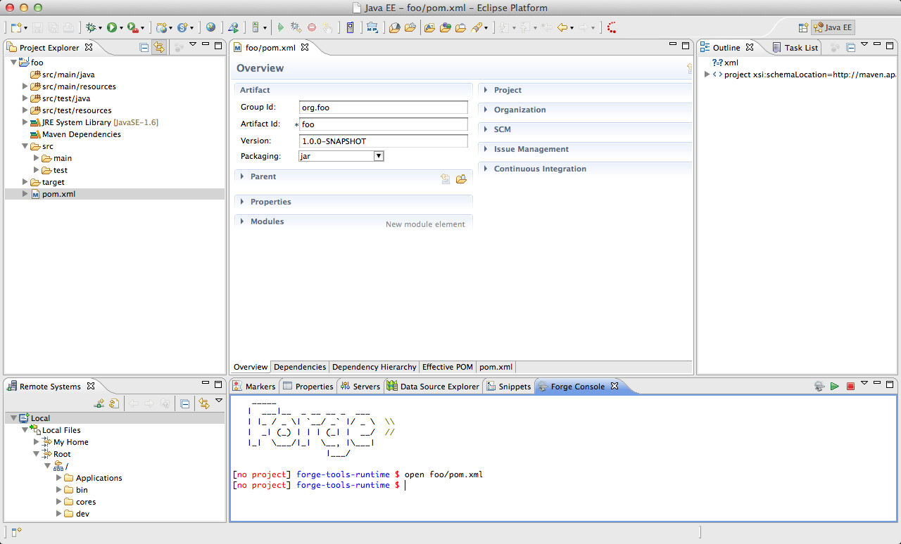Expand the My Home node

click(x=36, y=442)
